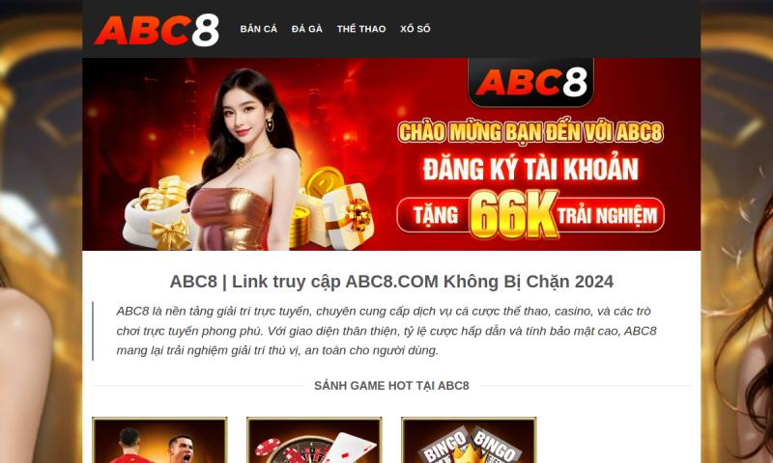Open the BẮN CÁ menu item
This screenshot has height=463, width=773.
tap(258, 29)
